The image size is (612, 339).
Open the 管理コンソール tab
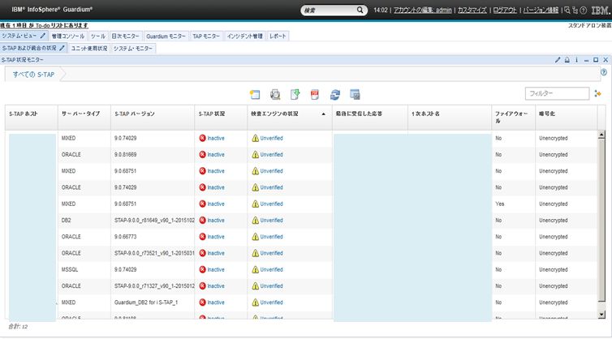(67, 36)
